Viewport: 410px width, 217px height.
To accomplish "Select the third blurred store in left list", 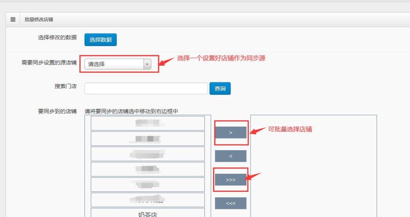I will [x=148, y=154].
